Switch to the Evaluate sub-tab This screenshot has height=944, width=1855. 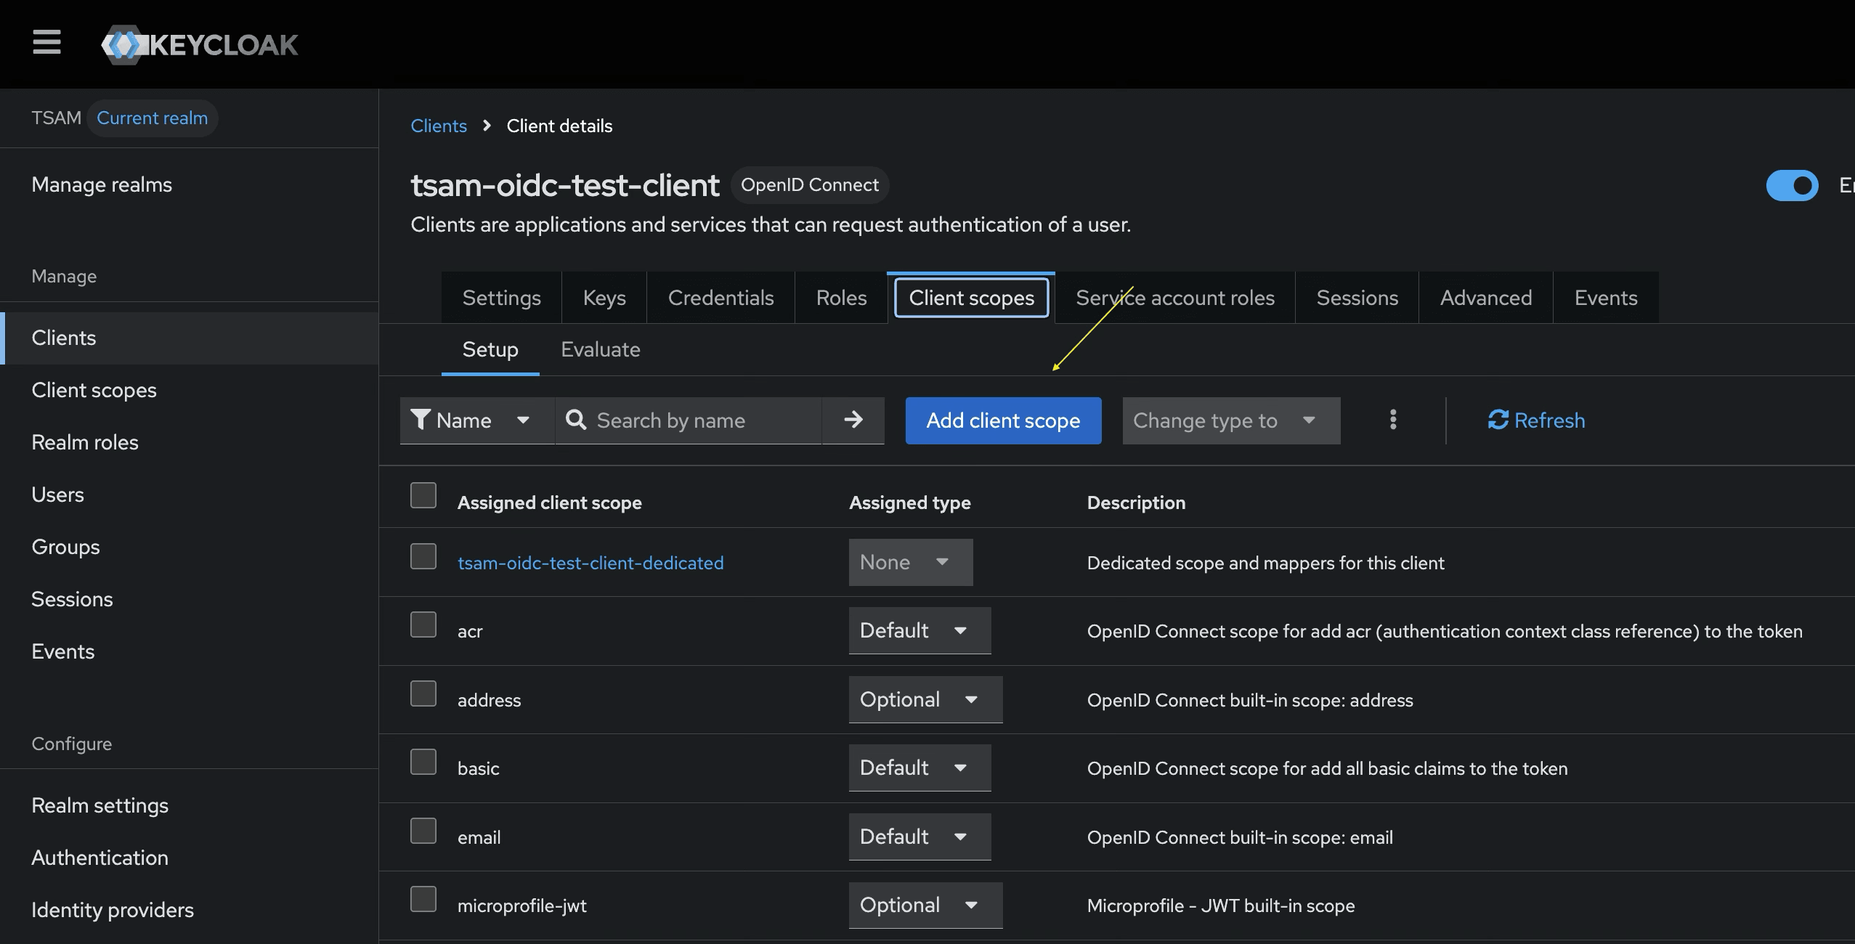click(601, 349)
